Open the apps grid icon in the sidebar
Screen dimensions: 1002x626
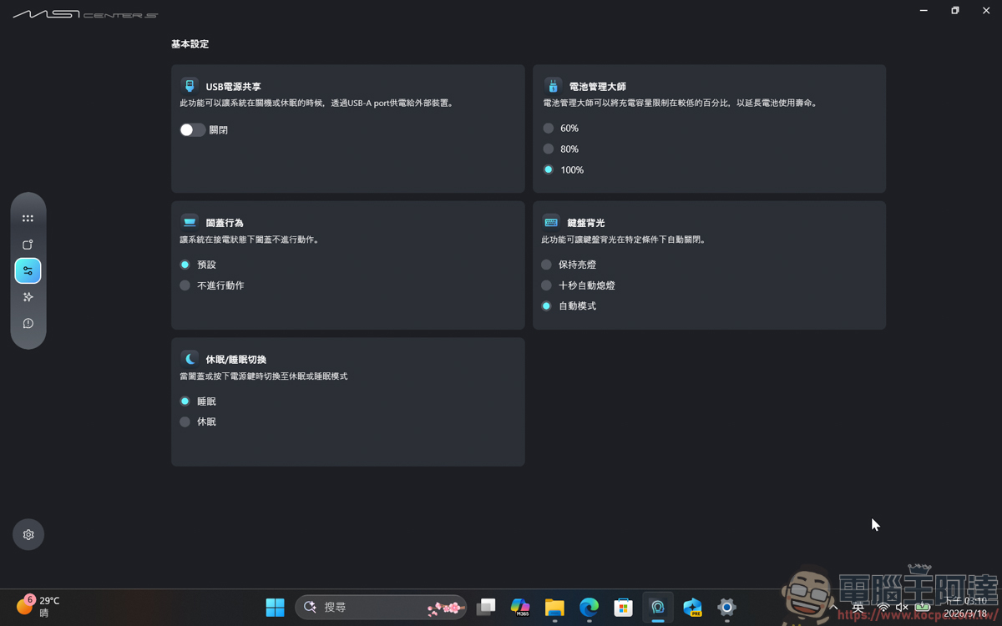[x=28, y=218]
